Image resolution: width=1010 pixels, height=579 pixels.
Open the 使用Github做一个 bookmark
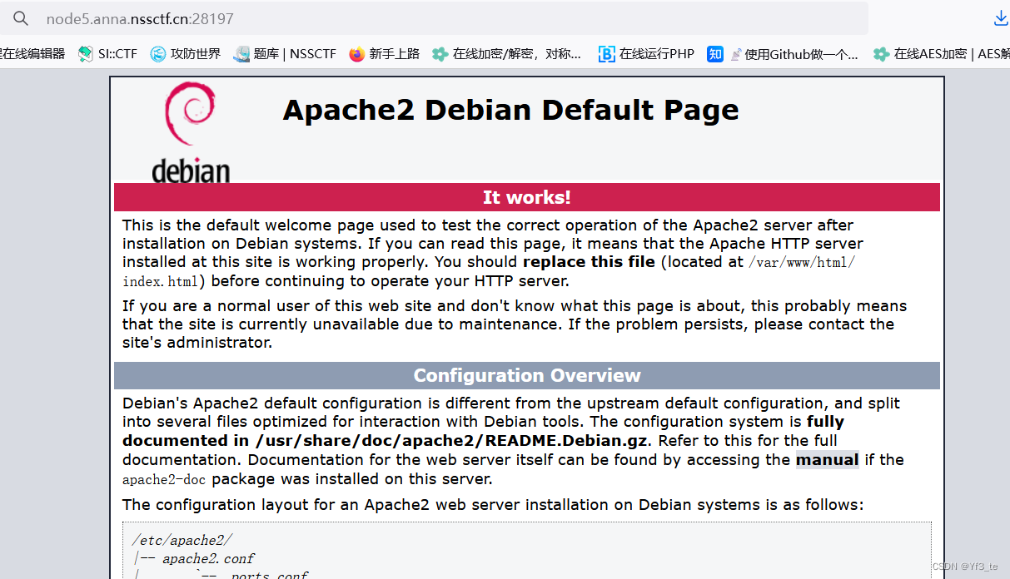point(794,54)
